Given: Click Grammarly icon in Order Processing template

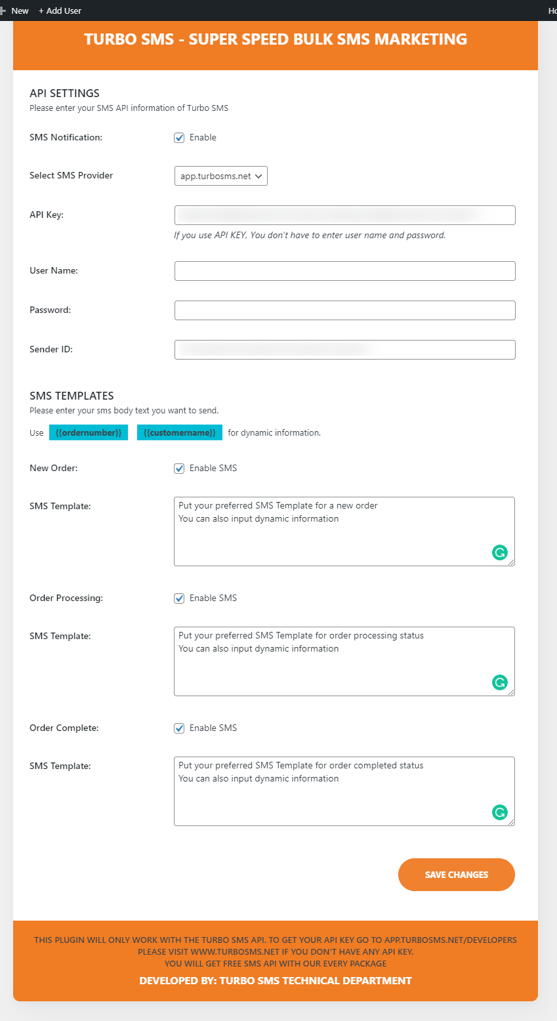Looking at the screenshot, I should [x=500, y=682].
